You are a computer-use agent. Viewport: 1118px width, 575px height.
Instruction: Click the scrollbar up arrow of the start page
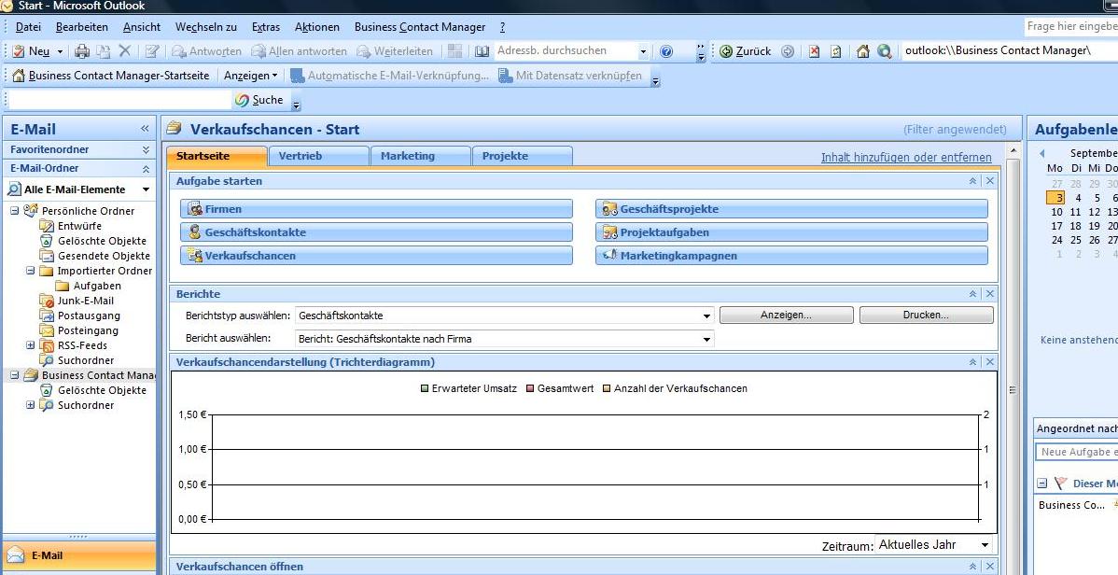pos(1013,151)
